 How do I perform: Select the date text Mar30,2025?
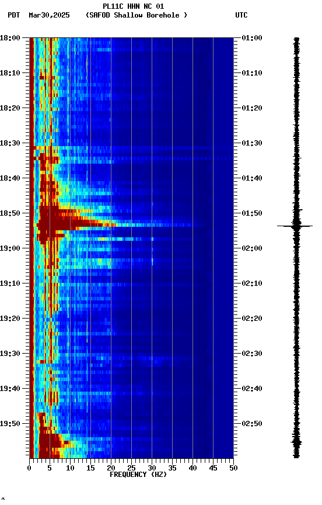[49, 15]
